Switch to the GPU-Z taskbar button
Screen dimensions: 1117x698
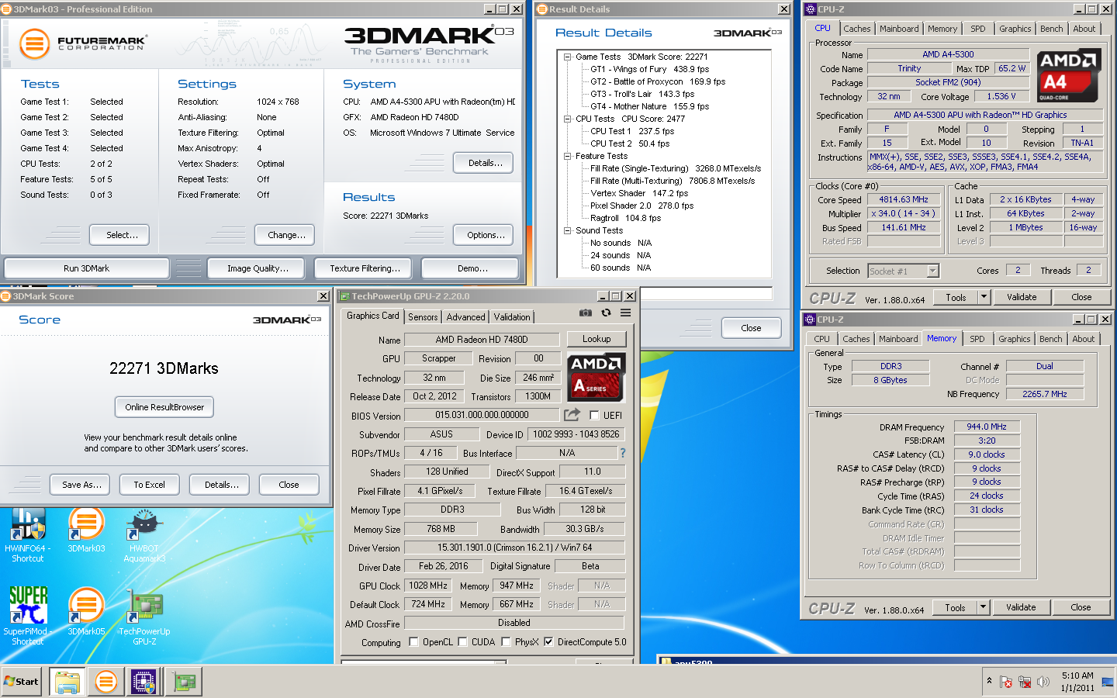pyautogui.click(x=184, y=682)
